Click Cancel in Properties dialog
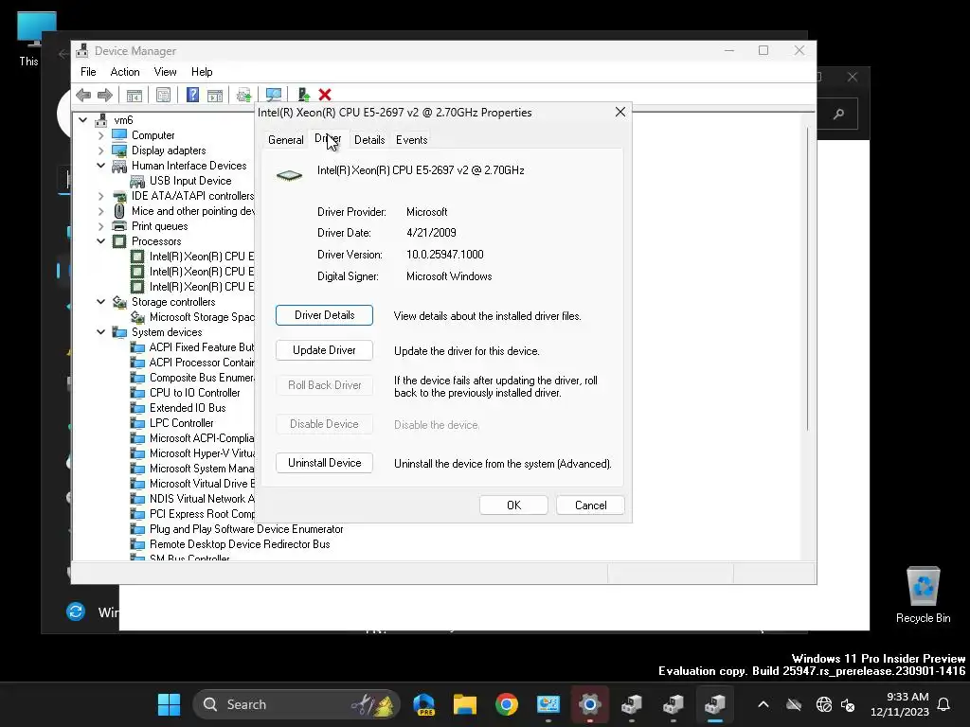The height and width of the screenshot is (727, 970). [590, 505]
